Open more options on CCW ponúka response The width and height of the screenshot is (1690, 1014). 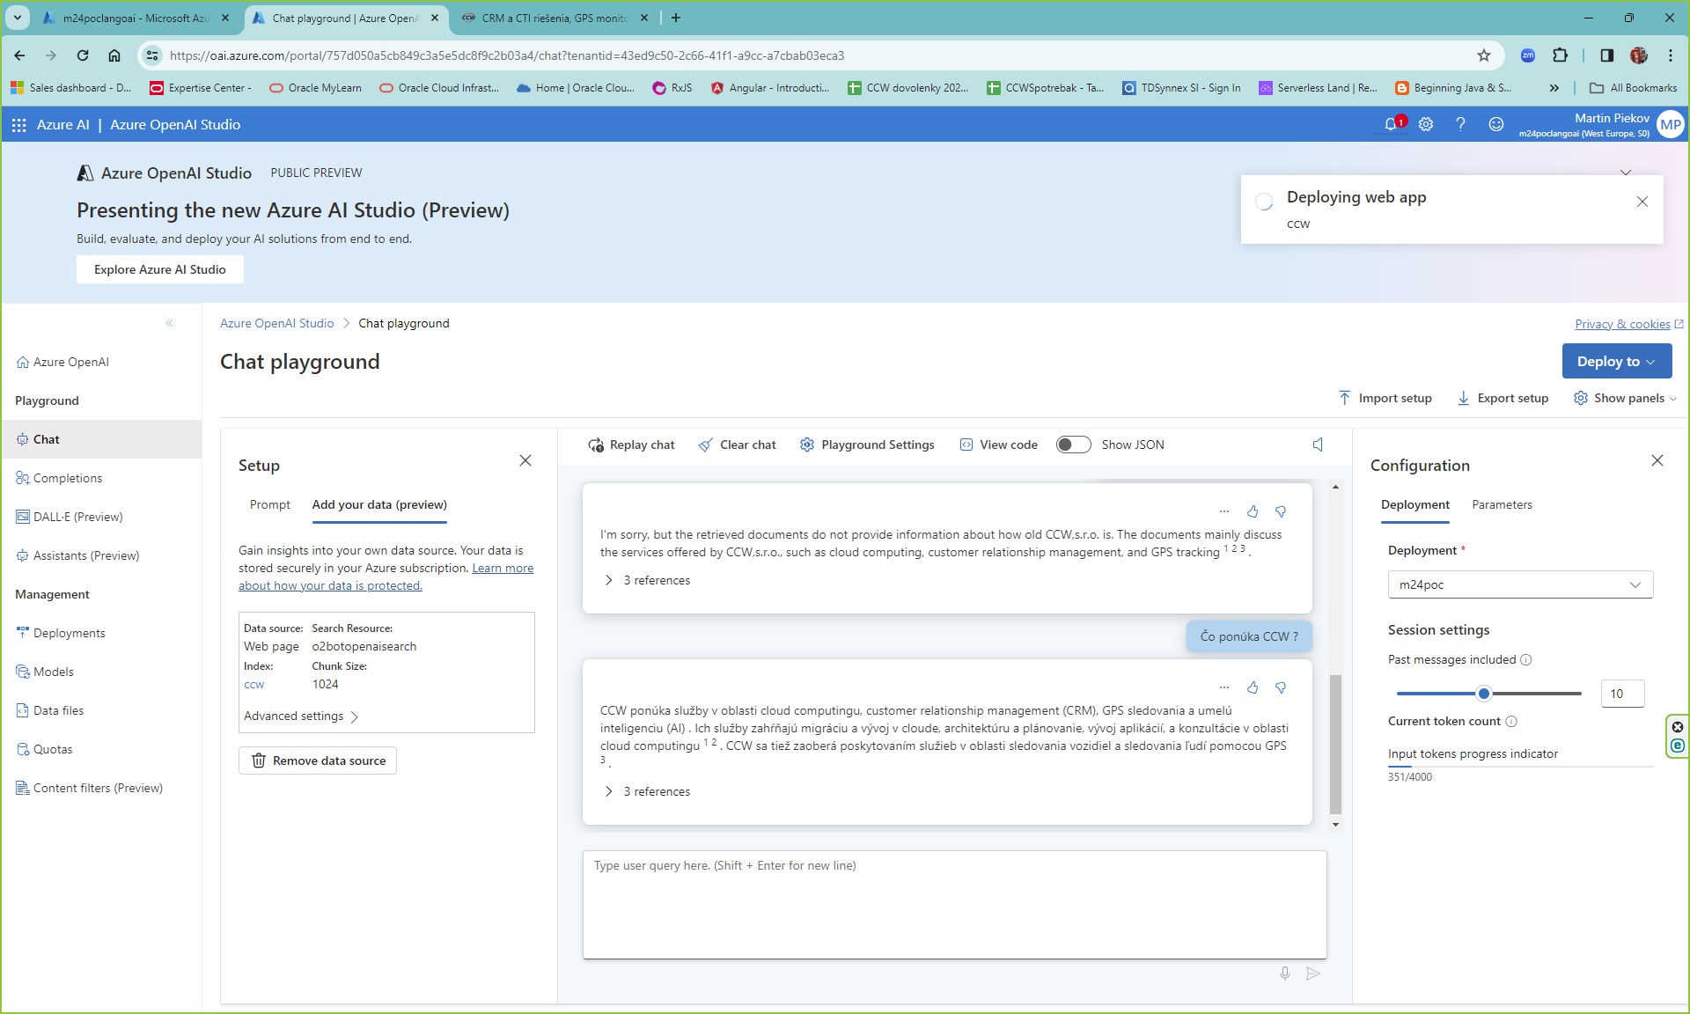[x=1224, y=687]
